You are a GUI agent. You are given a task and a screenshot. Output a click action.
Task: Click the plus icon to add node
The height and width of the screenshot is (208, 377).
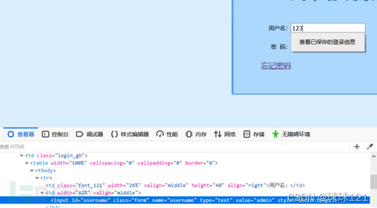tap(357, 147)
